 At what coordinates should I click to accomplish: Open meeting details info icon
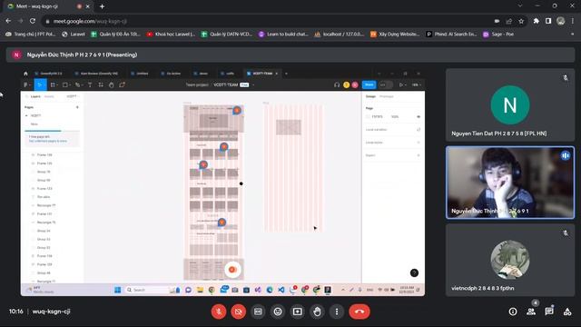coord(513,312)
